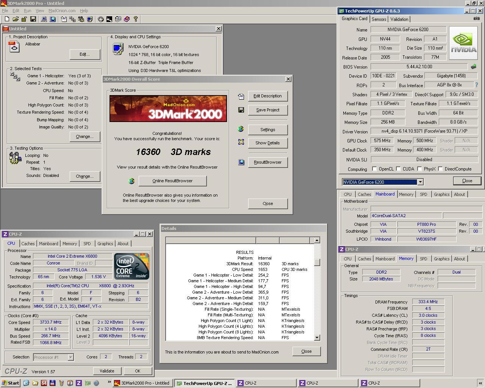The image size is (485, 388).
Task: Expand the quick launch overflow chevron
Action: [x=110, y=382]
